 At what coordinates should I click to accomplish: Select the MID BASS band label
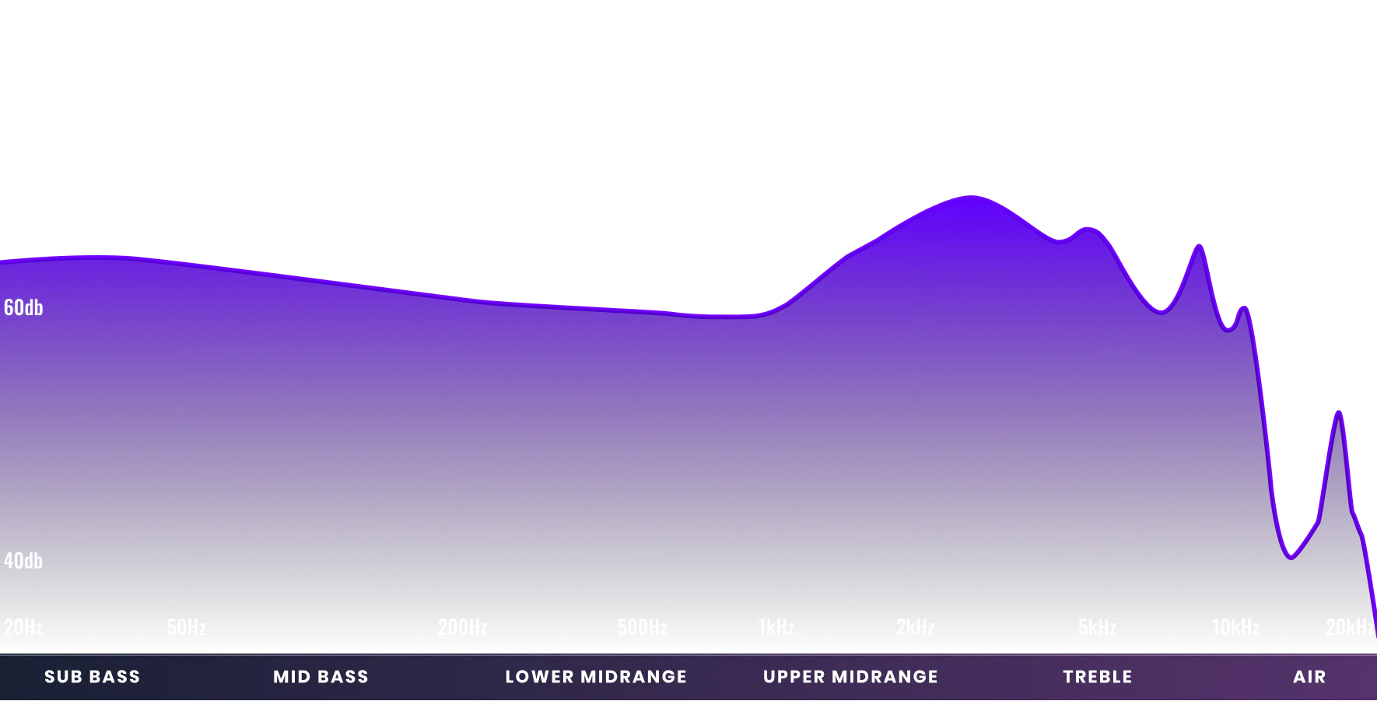[x=320, y=676]
